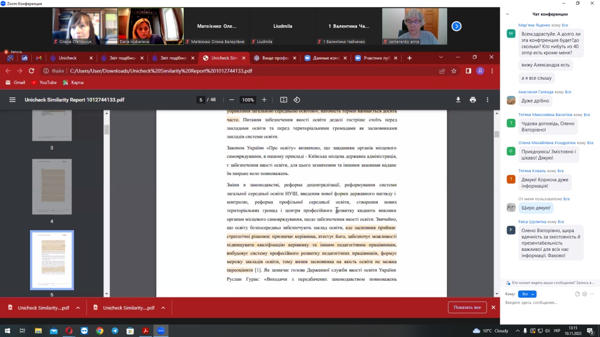Toggle the PDF sidebar hamburger menu

point(13,100)
